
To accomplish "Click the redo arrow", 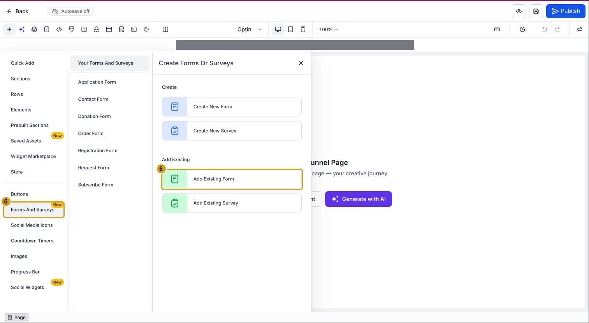I will tap(557, 30).
